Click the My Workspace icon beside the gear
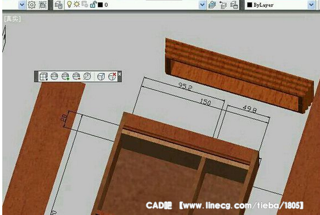The height and width of the screenshot is (215, 320). 43,5
